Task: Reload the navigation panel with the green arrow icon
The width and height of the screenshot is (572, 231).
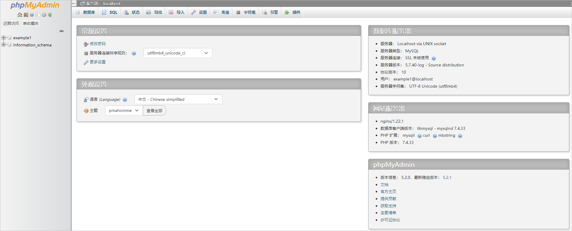Action: [x=50, y=15]
